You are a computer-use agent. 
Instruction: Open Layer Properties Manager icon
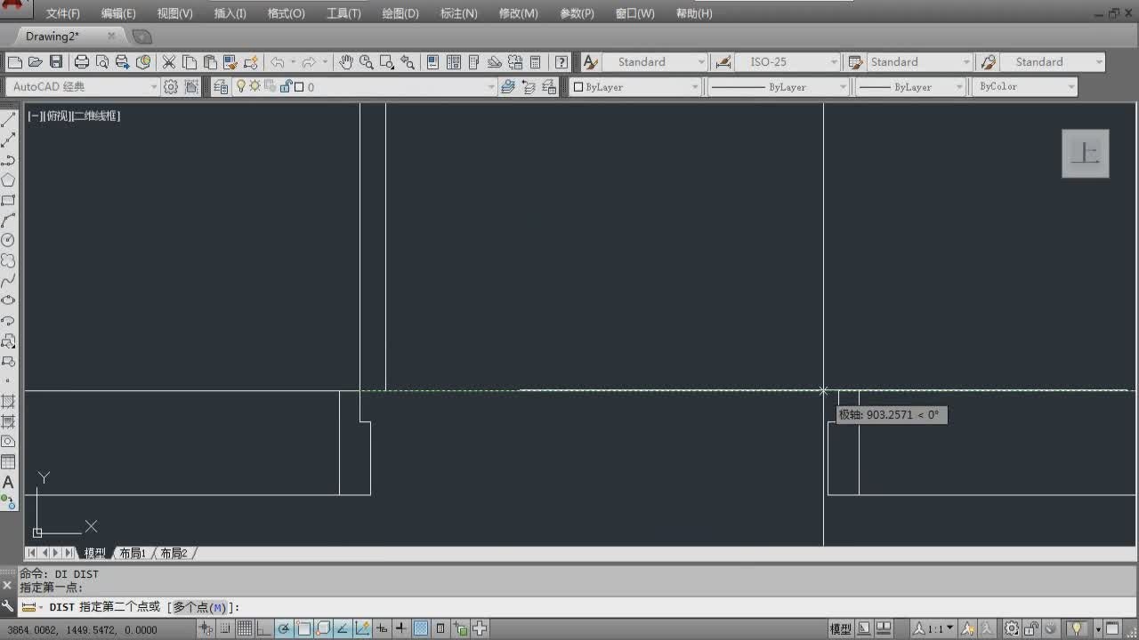[x=221, y=87]
